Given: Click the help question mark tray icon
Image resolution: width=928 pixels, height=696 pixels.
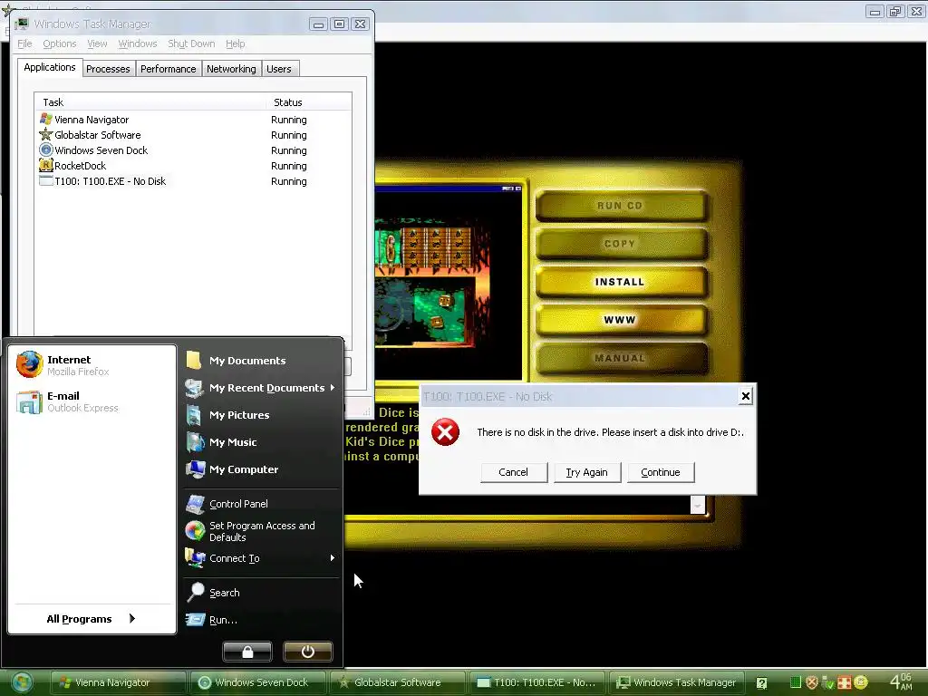Looking at the screenshot, I should pyautogui.click(x=761, y=683).
